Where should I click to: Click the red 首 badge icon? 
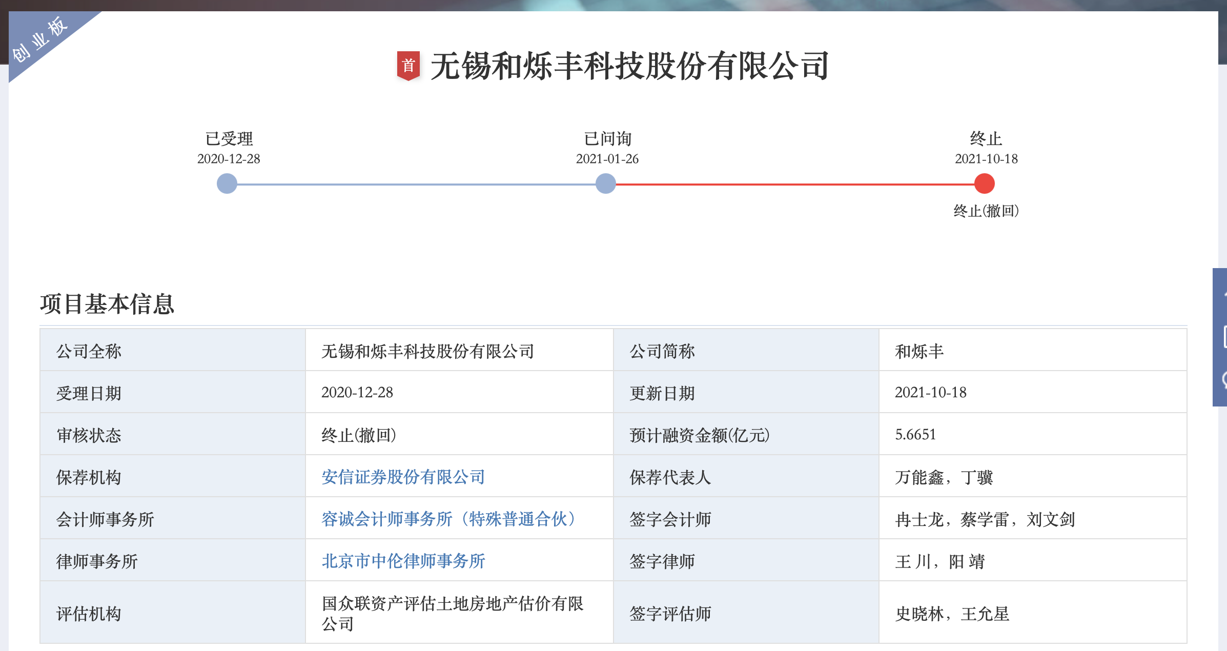408,66
